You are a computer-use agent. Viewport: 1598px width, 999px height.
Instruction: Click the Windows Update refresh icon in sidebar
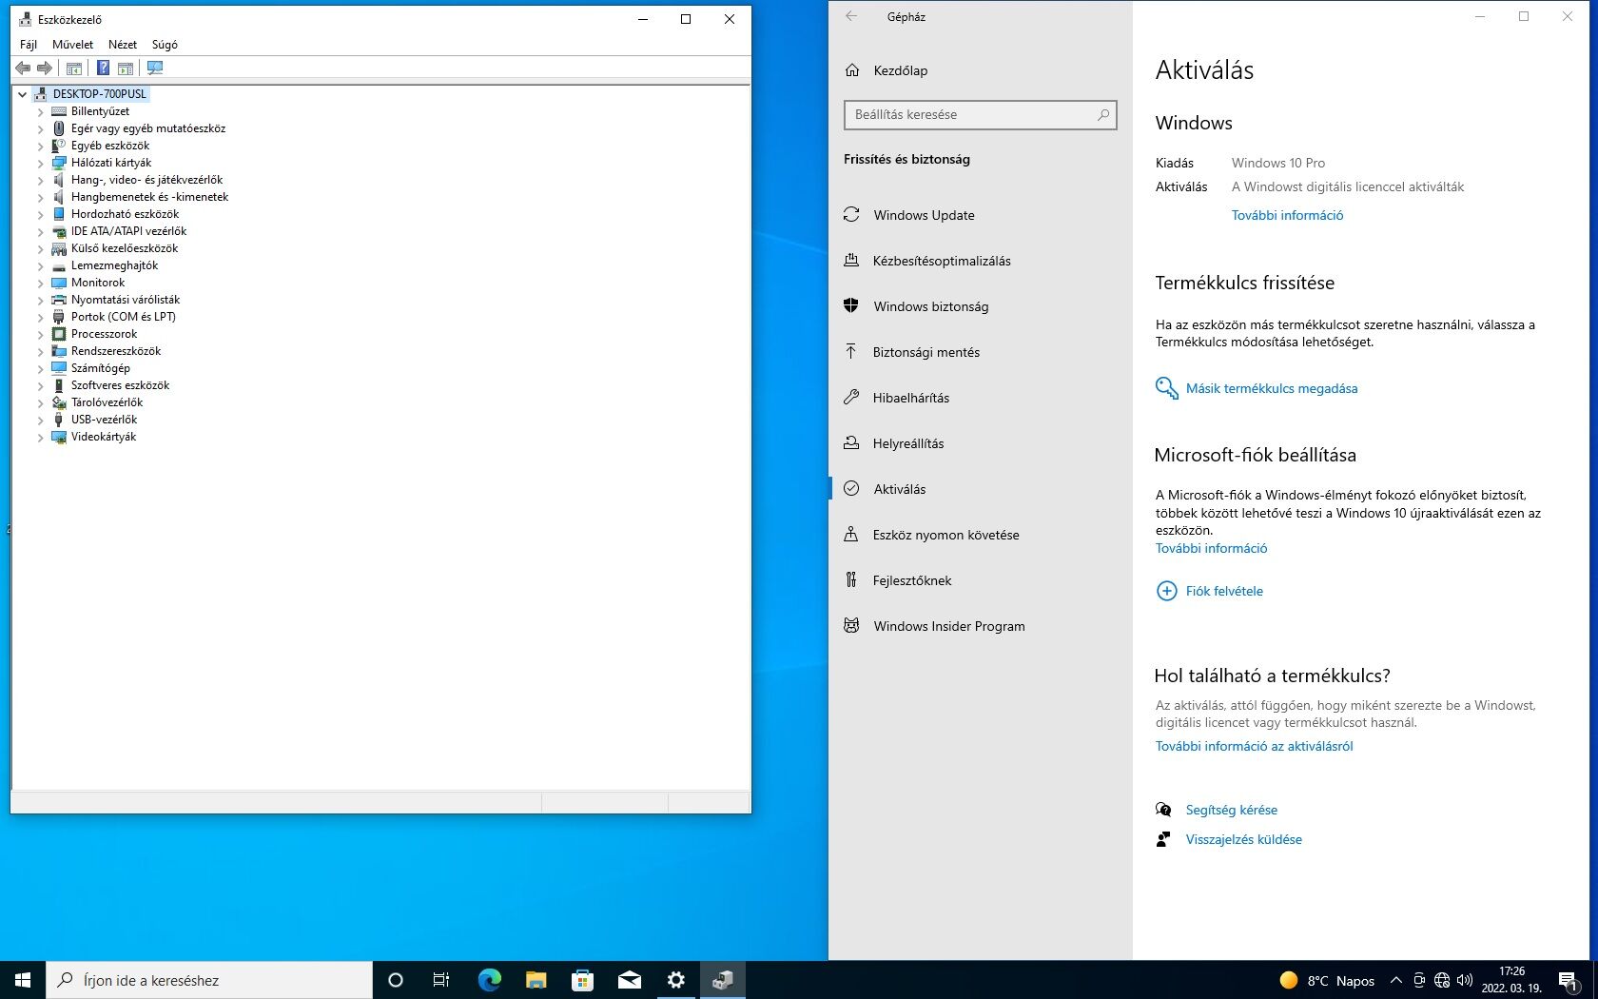click(x=851, y=215)
